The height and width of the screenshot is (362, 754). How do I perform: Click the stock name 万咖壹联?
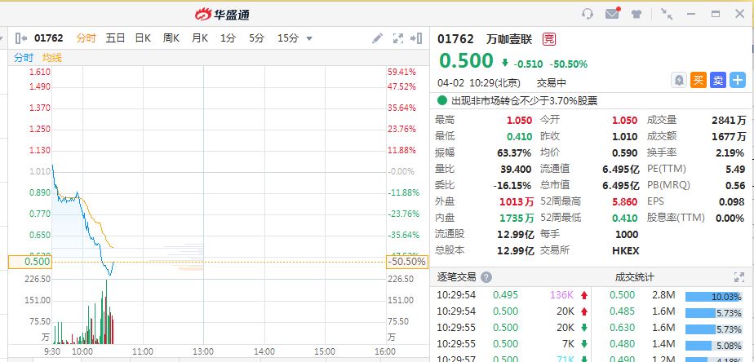pyautogui.click(x=509, y=39)
